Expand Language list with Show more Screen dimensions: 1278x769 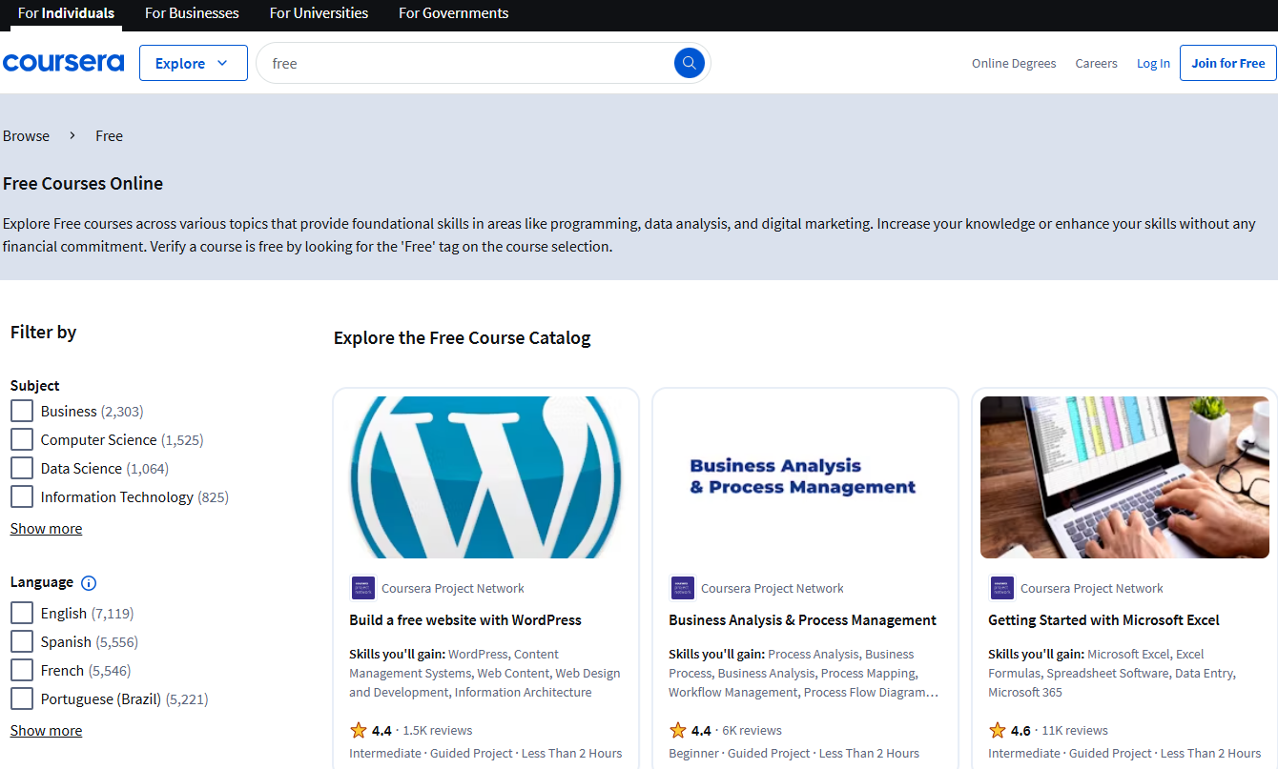point(46,731)
